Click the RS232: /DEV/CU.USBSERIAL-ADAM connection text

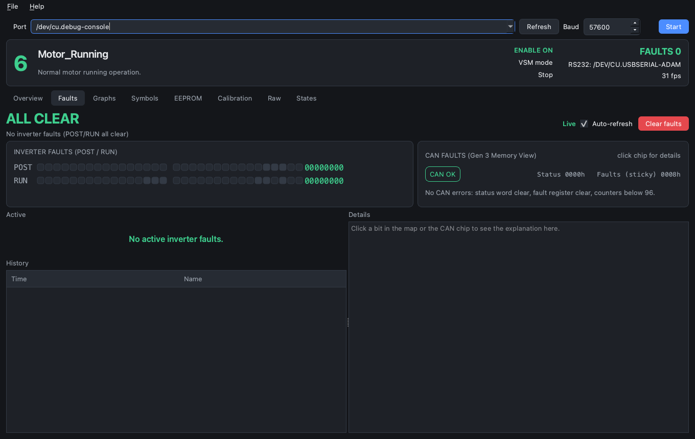[x=624, y=64]
